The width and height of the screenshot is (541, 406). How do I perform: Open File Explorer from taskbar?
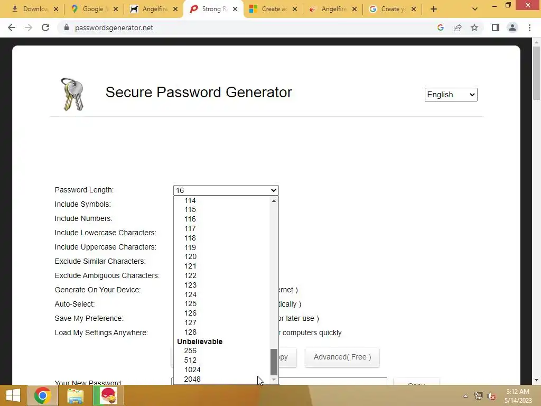point(75,395)
